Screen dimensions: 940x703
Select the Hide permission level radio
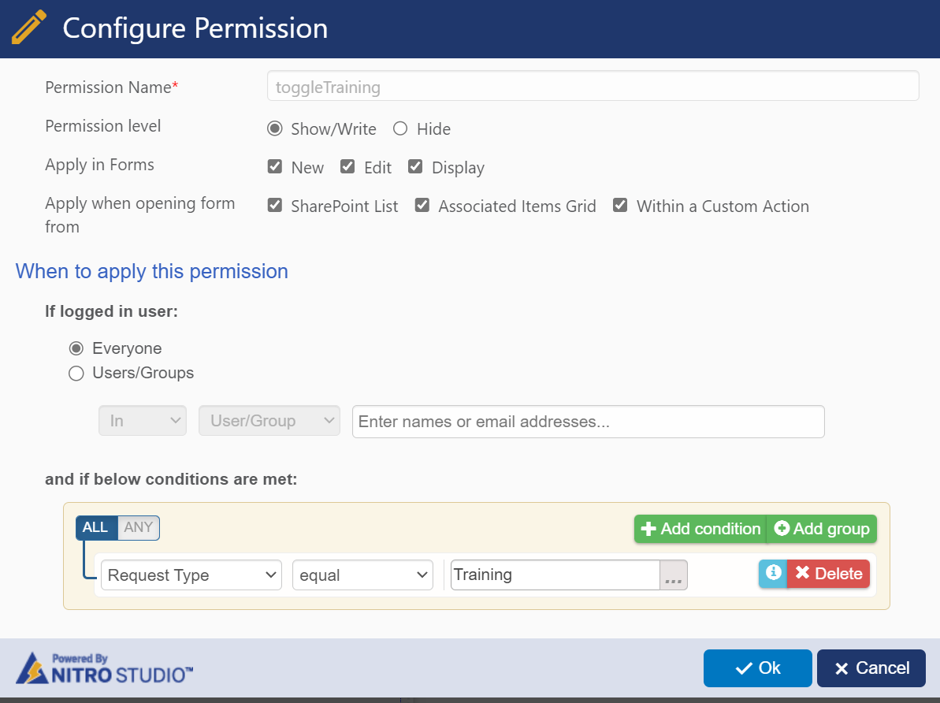[x=400, y=129]
